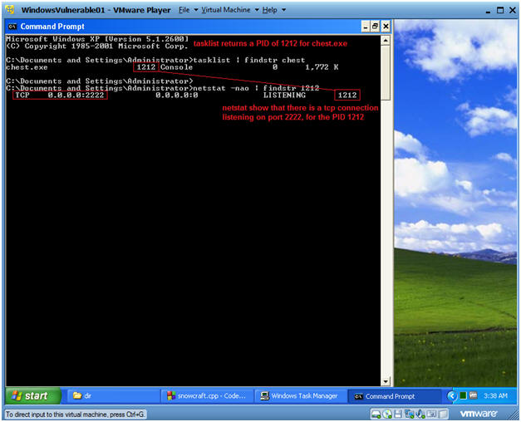Open the File menu dropdown arrow
521x422 pixels.
coord(196,10)
